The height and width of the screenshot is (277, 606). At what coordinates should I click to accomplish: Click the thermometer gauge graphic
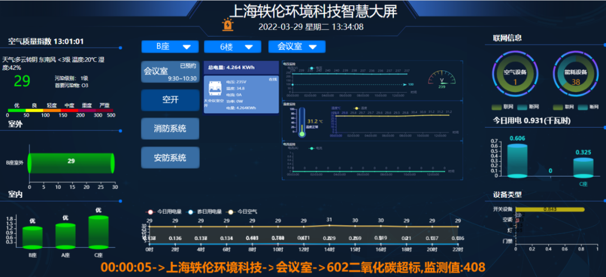point(302,122)
